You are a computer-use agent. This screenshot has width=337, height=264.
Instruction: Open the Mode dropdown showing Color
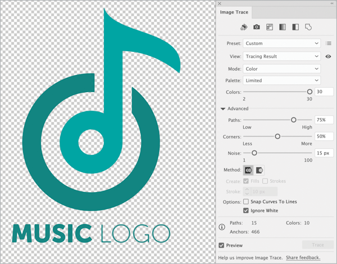coord(282,69)
